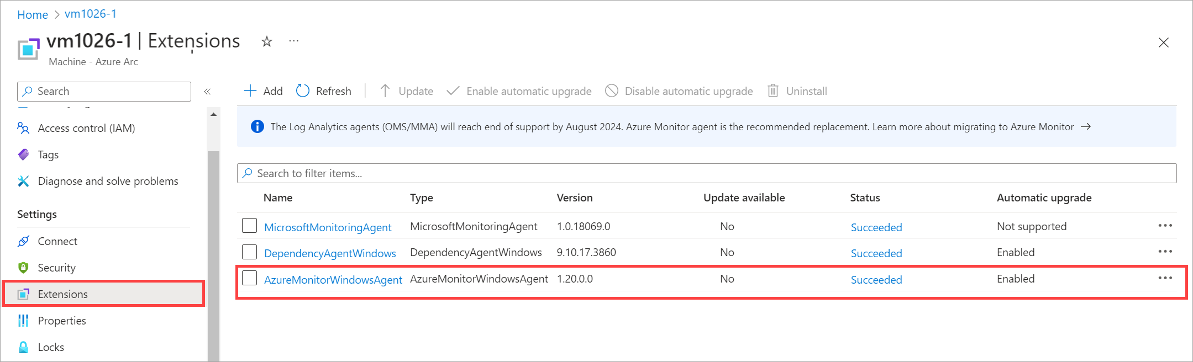Open row menu for MicrosoftMonitoringAgent
1193x362 pixels.
[x=1165, y=226]
